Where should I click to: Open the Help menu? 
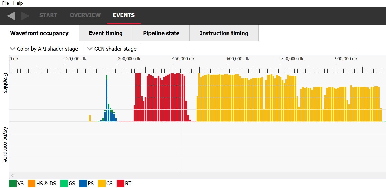[18, 3]
